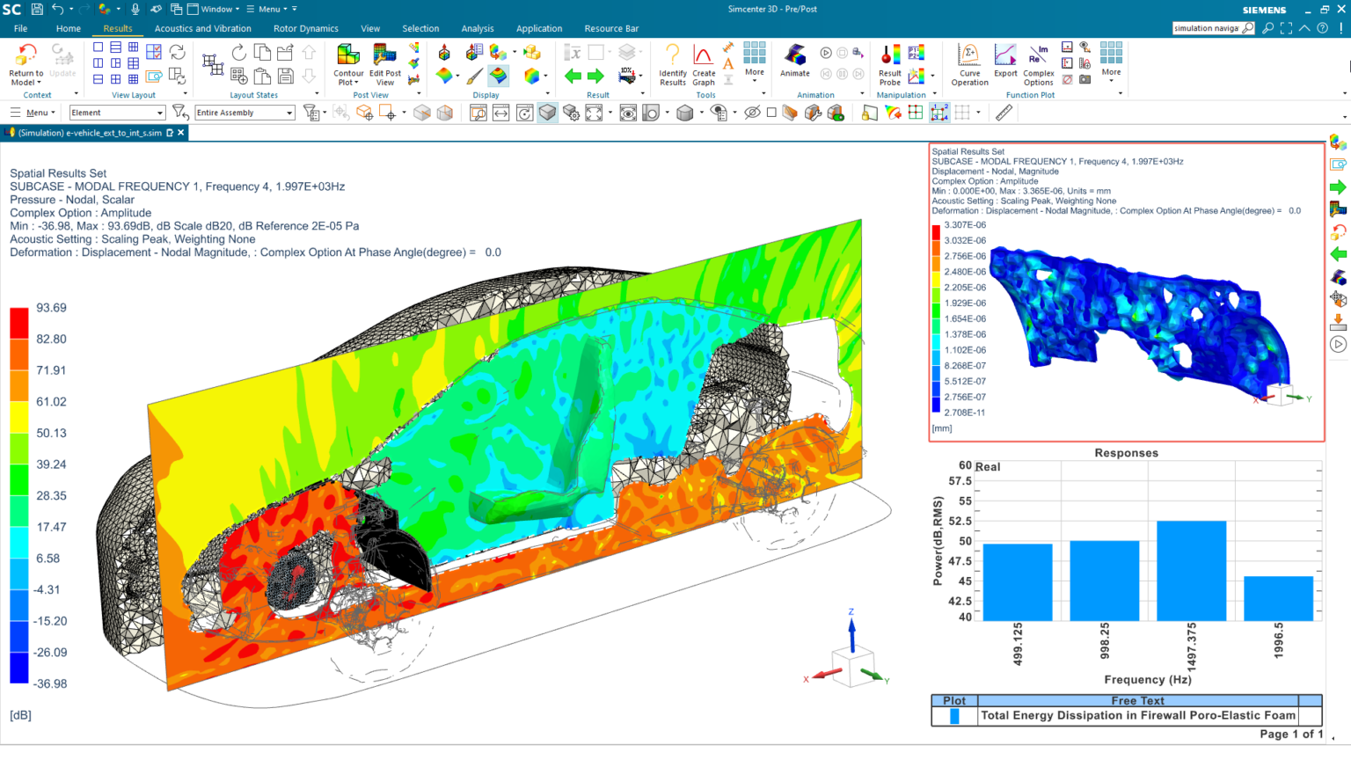Enable the filter toggle beside Element selector

pos(179,113)
